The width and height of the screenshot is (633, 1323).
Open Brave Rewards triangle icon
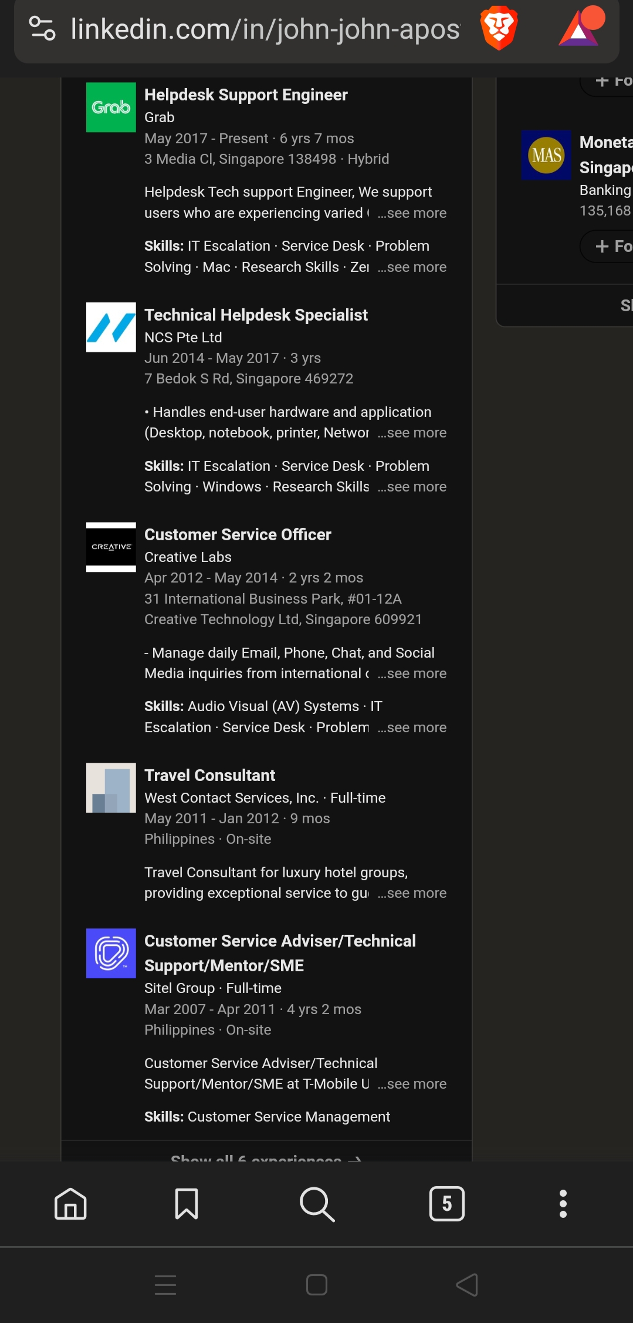coord(580,28)
